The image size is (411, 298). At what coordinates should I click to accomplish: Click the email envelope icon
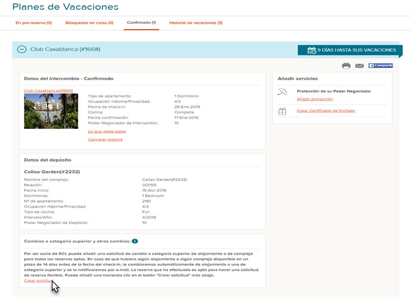[x=359, y=66]
